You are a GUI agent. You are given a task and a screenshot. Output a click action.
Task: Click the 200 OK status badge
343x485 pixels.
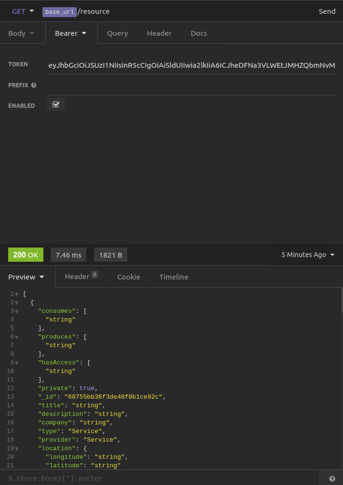pyautogui.click(x=26, y=255)
